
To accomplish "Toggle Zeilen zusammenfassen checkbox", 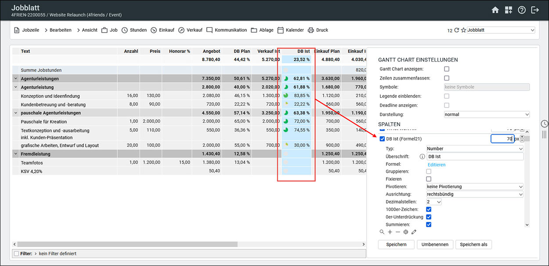I will [447, 78].
